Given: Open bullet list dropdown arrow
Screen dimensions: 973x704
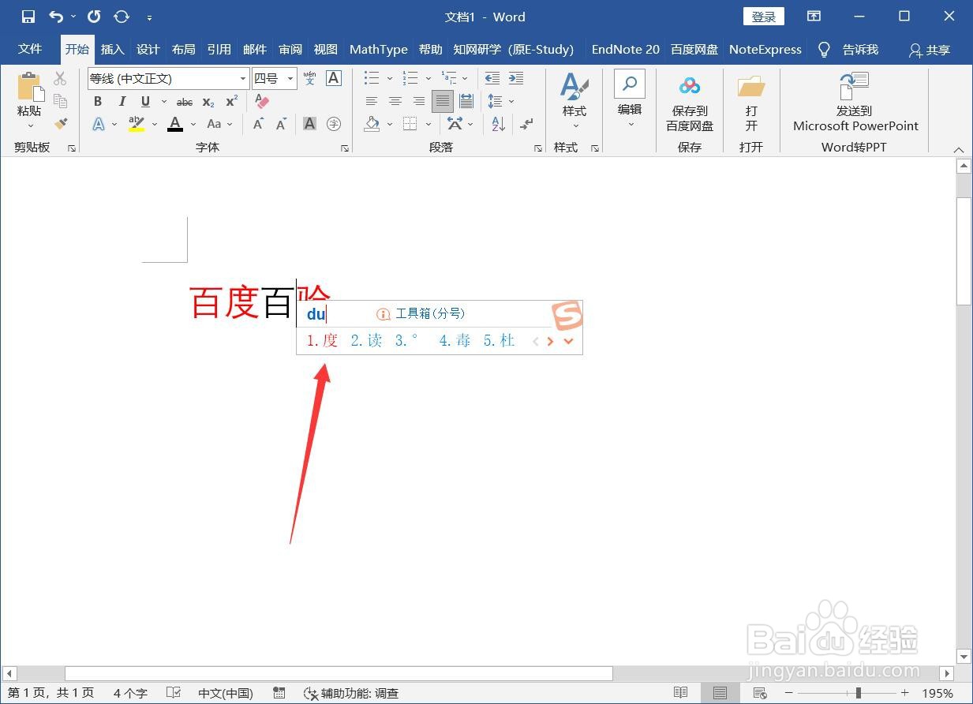Looking at the screenshot, I should (x=389, y=78).
